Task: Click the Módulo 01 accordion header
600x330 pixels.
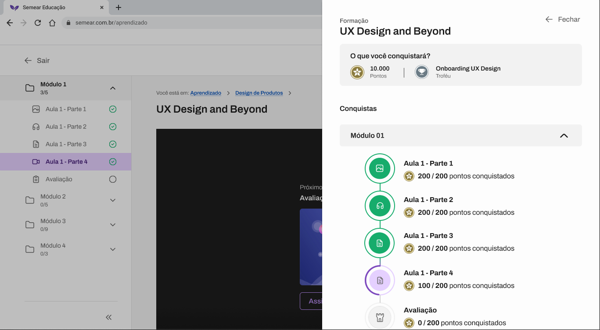Action: 461,135
